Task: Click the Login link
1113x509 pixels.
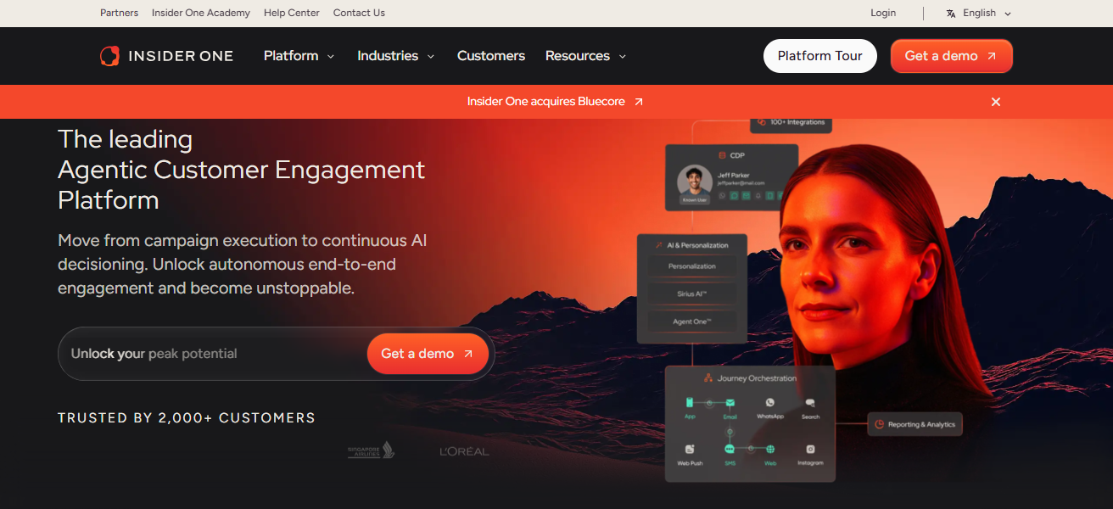Action: pyautogui.click(x=883, y=13)
